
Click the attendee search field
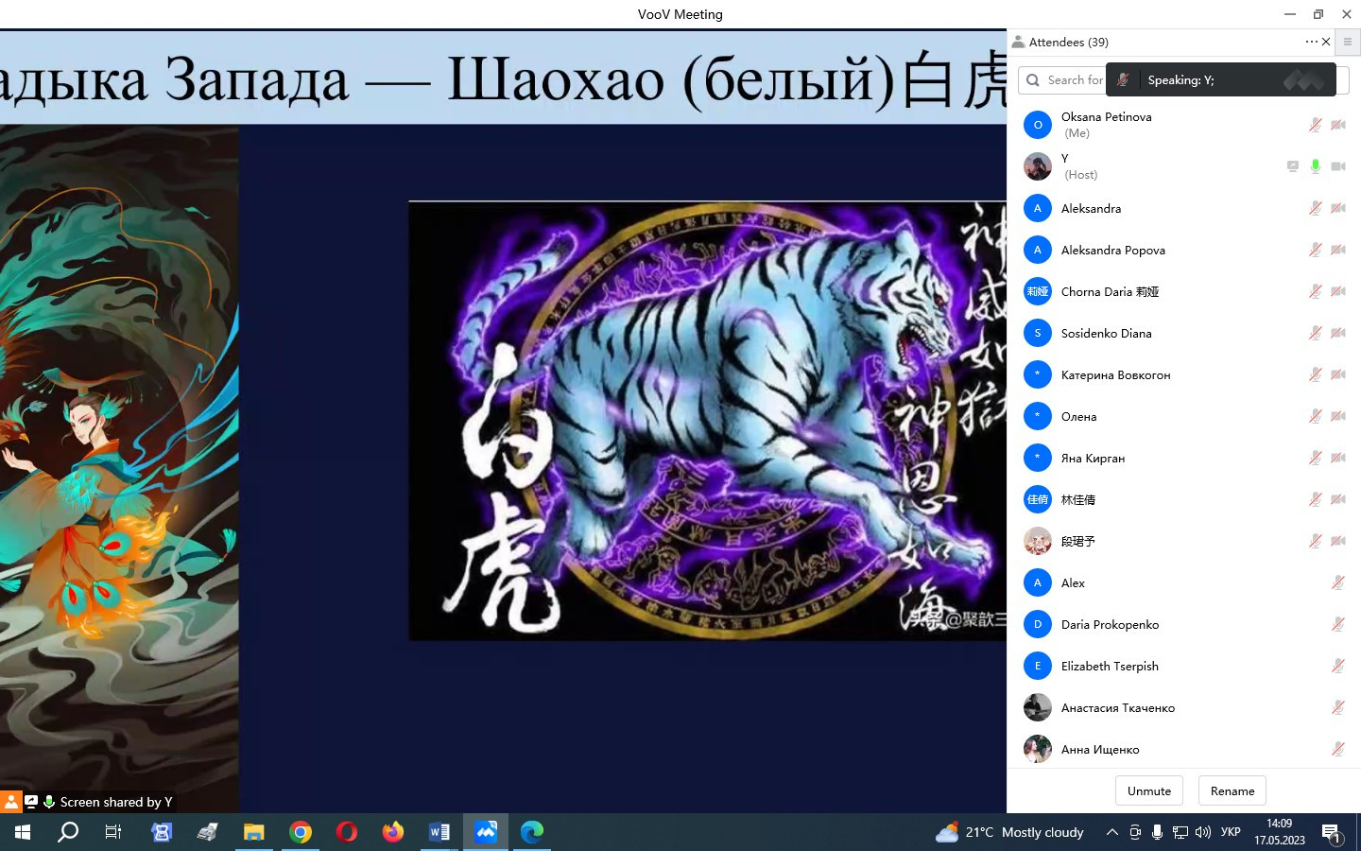coord(1182,80)
